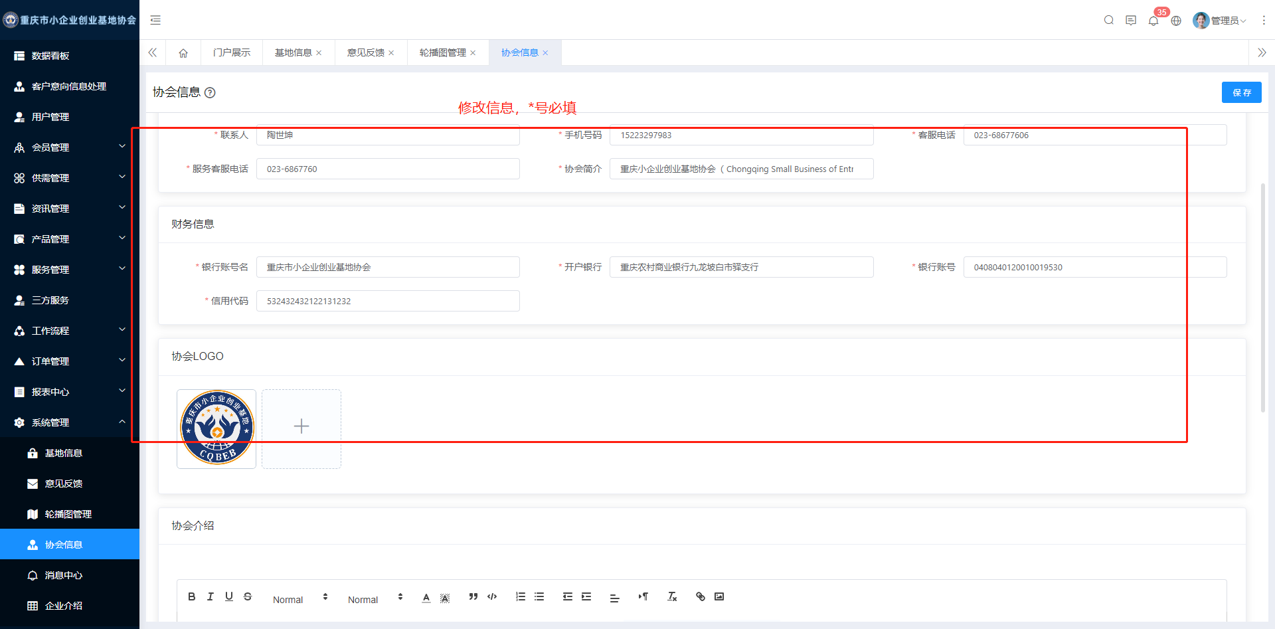Image resolution: width=1275 pixels, height=629 pixels.
Task: Click the 联系人 input field
Action: click(x=388, y=135)
